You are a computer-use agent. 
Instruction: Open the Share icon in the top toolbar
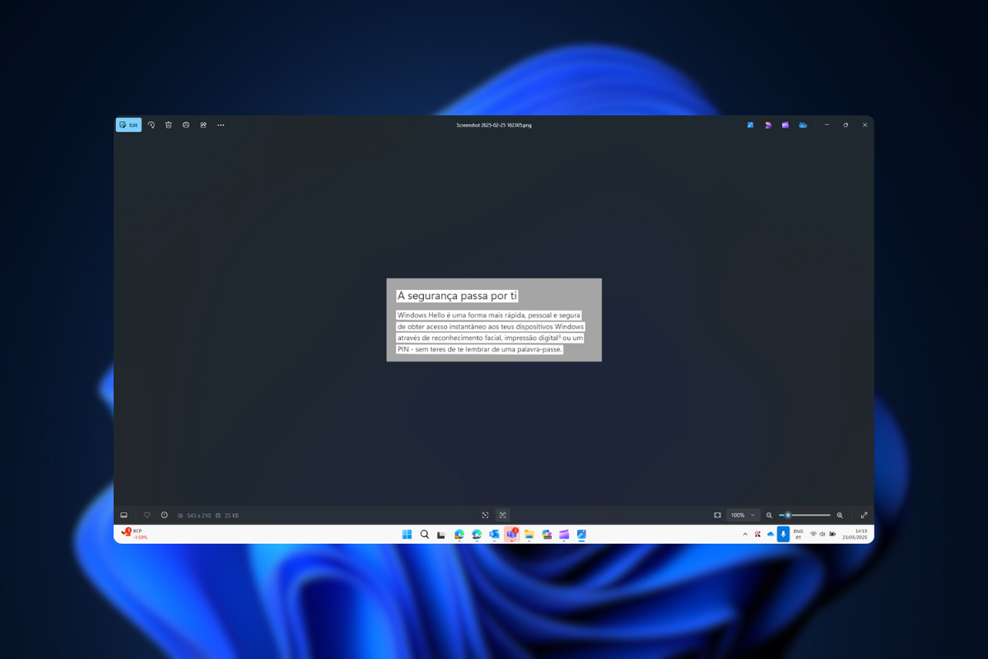pos(203,125)
